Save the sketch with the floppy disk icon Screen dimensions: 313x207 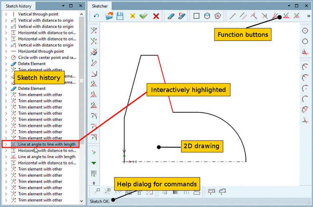pos(120,16)
